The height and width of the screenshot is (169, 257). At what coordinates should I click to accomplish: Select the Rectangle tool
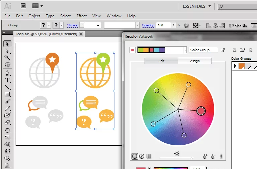tap(7, 94)
